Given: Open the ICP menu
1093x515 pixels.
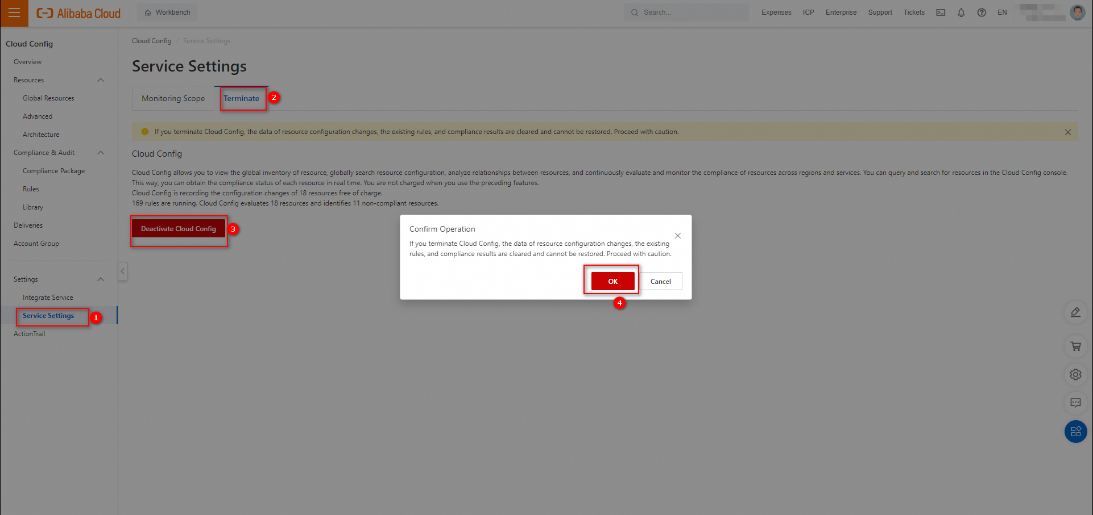Looking at the screenshot, I should 809,12.
